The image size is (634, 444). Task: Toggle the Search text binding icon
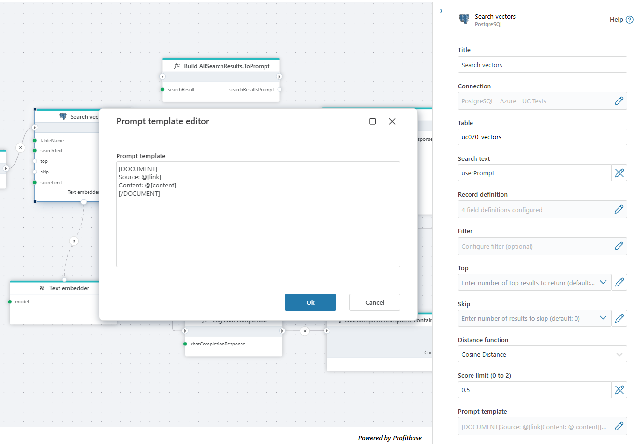pos(619,173)
